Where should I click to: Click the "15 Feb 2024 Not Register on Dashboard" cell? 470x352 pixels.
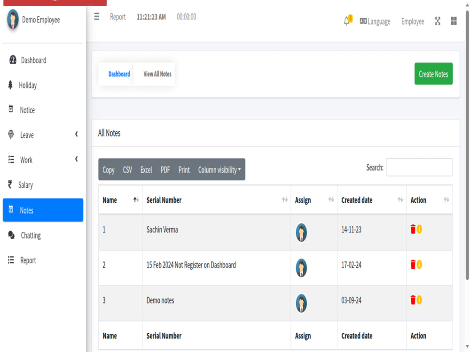[216, 268]
